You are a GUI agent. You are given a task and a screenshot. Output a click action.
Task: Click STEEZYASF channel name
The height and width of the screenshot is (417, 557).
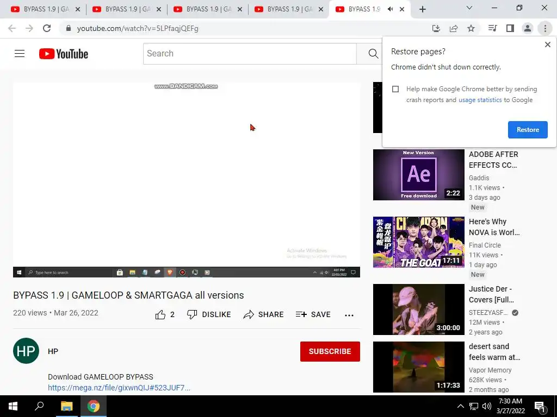[x=488, y=313]
